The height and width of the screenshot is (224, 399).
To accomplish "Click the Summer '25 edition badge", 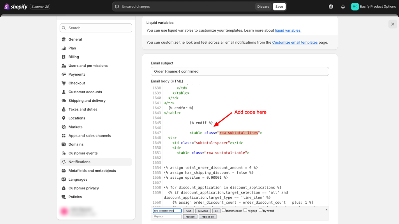I will [40, 7].
